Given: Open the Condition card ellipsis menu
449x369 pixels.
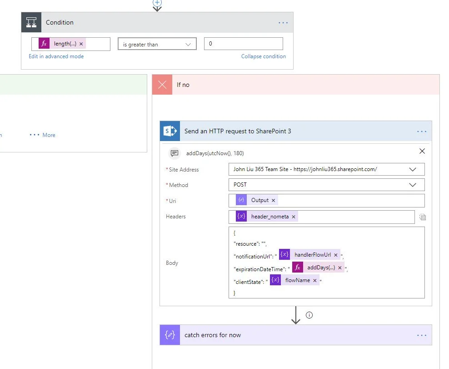Looking at the screenshot, I should point(283,23).
